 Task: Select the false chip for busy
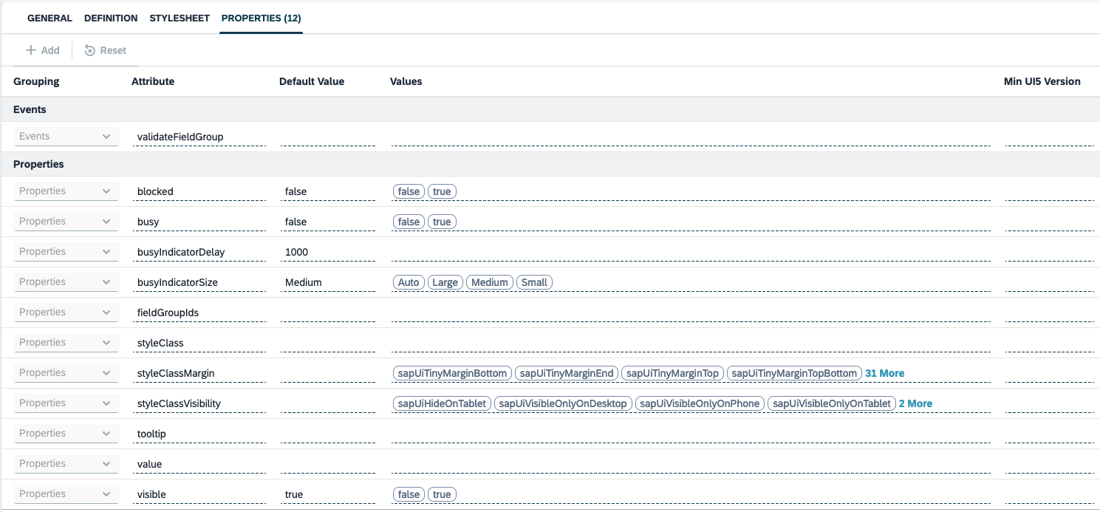408,221
